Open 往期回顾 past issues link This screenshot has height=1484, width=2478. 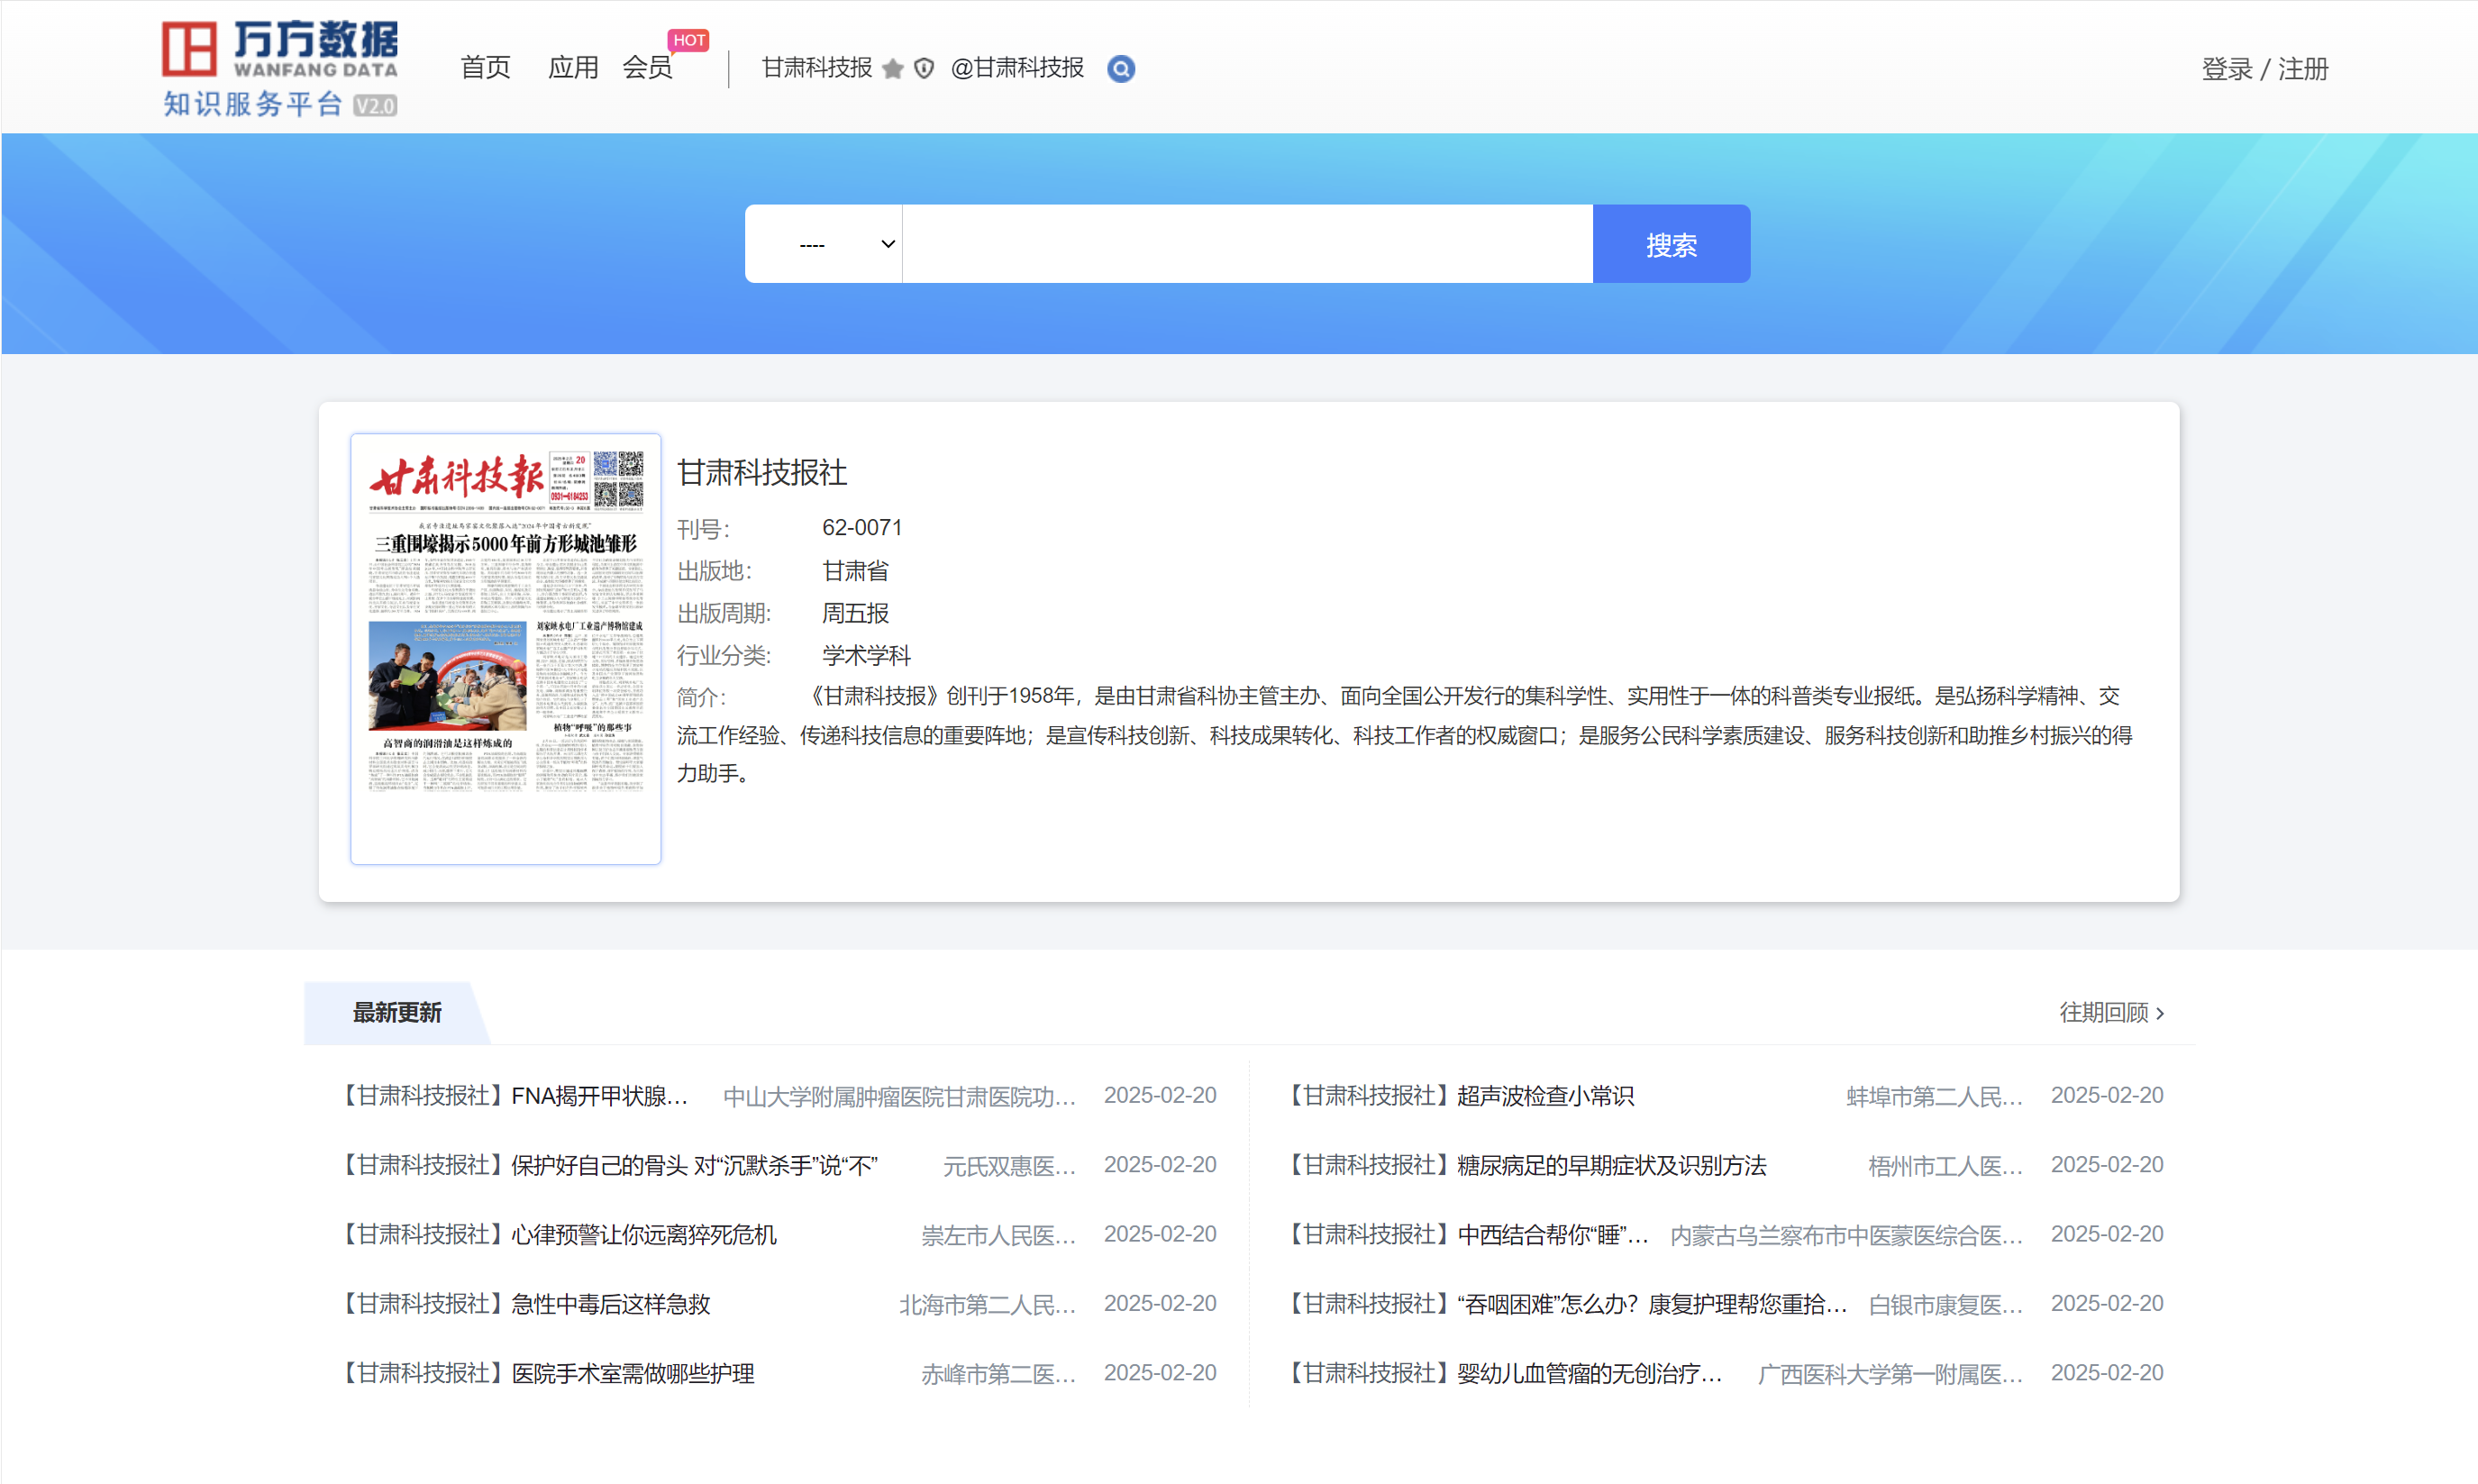[2111, 1012]
